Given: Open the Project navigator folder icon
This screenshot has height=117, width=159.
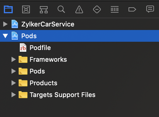Looking at the screenshot, I should pos(8,9).
